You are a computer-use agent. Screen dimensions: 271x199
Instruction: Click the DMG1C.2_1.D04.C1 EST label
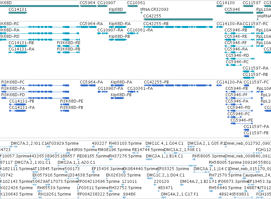tap(166, 175)
